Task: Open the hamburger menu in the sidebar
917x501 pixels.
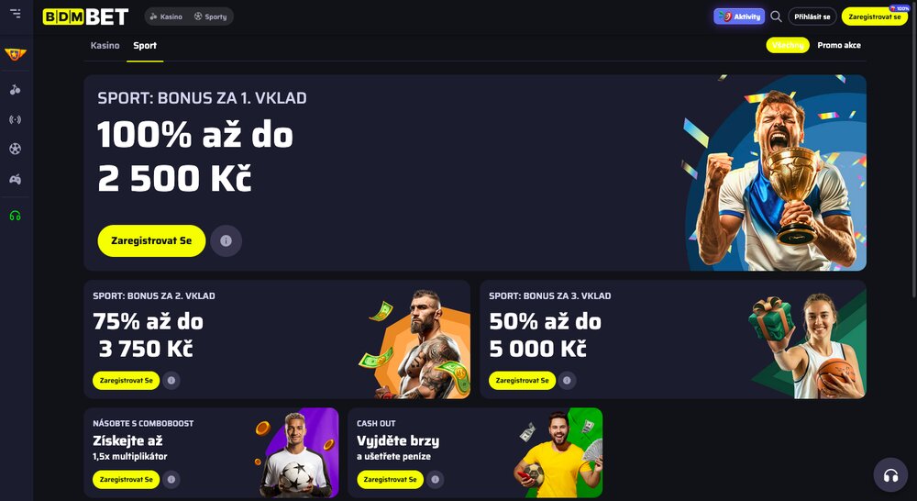Action: tap(16, 13)
